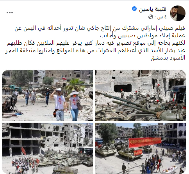The image size is (189, 174).
Task: Click the globe public-audience icon
Action: click(x=151, y=17)
